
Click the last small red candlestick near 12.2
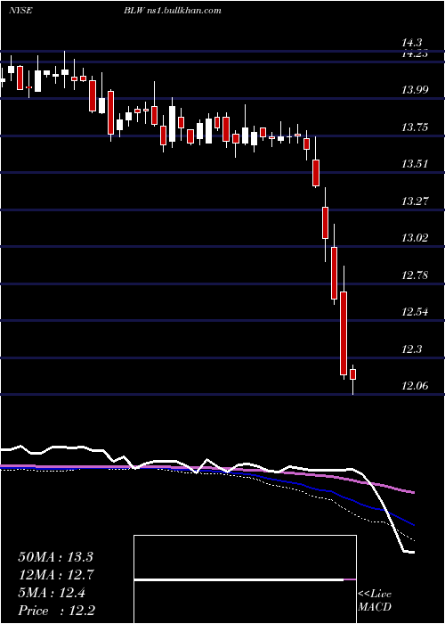[352, 374]
